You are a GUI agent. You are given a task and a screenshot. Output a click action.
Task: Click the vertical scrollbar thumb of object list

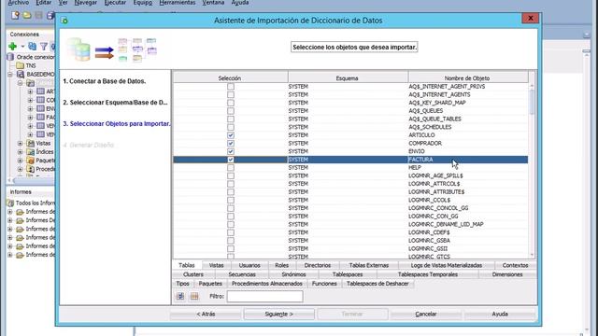[532, 102]
